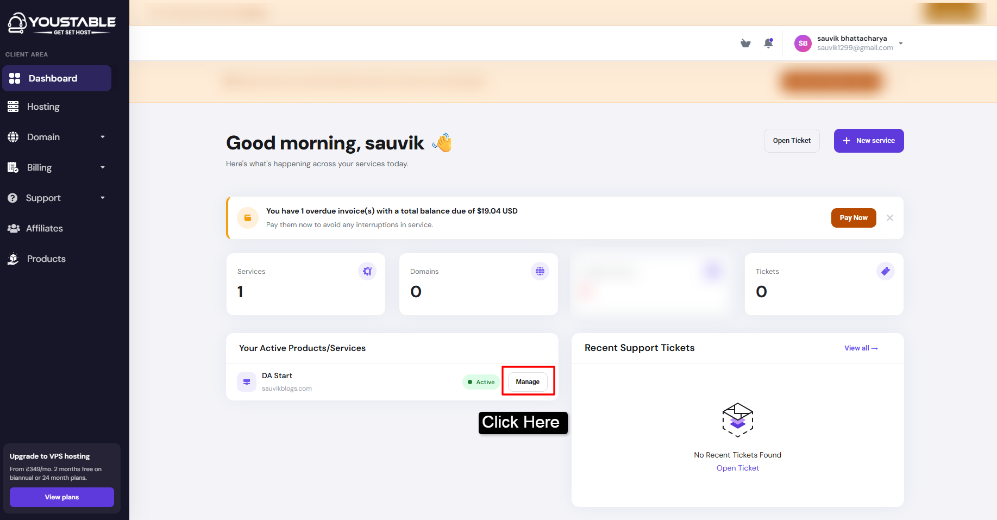
Task: Click No Recent Tickets Found text
Action: [x=738, y=455]
